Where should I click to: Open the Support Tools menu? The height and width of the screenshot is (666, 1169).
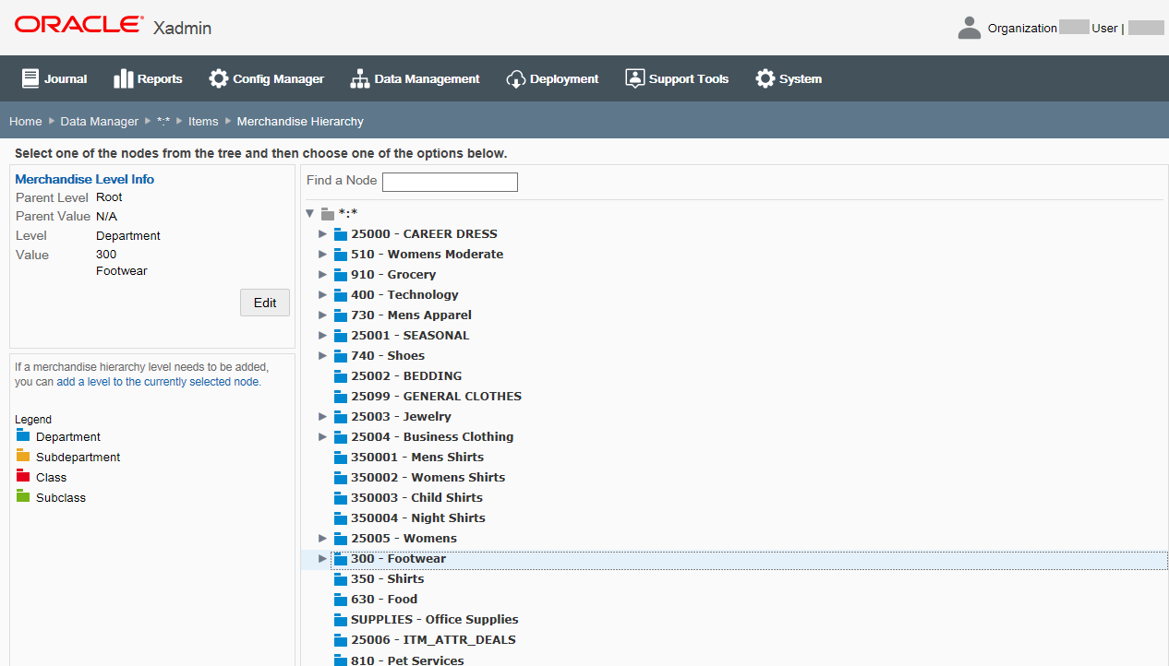[677, 78]
